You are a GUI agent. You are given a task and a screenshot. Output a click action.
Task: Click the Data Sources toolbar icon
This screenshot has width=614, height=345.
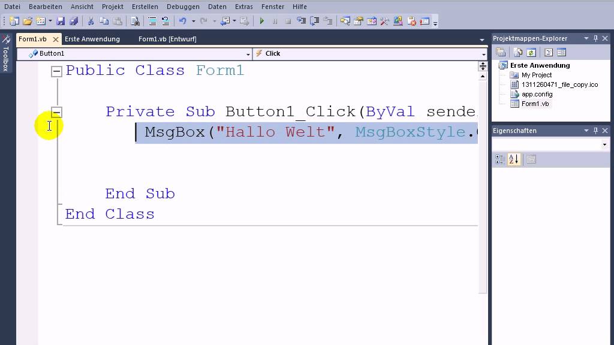coord(398,21)
